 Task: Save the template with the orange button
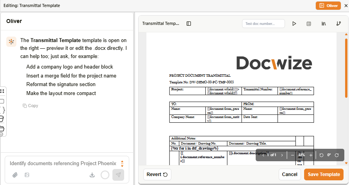pos(324,174)
